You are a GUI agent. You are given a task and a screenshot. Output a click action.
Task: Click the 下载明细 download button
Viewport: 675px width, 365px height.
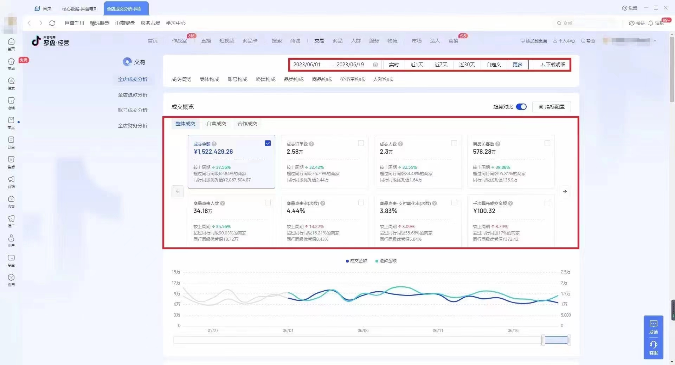coord(553,65)
